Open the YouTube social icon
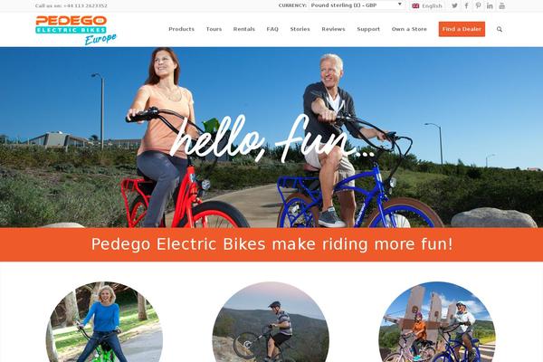This screenshot has width=543, height=362. click(501, 5)
